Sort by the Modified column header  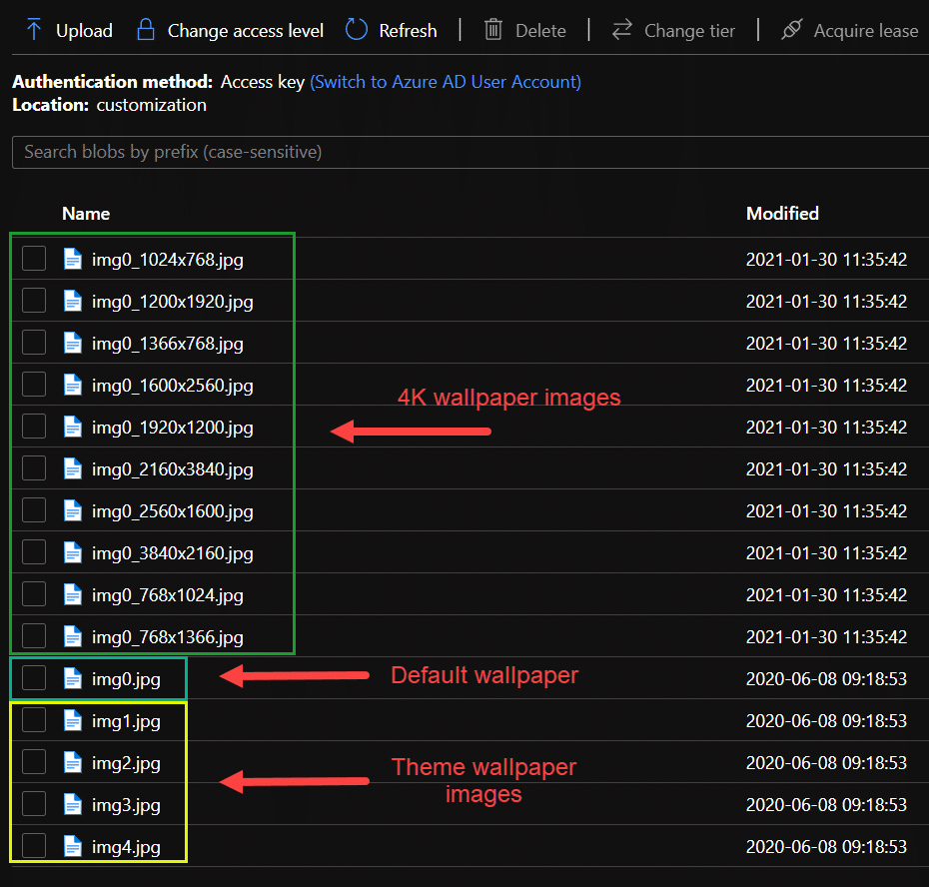pos(782,214)
